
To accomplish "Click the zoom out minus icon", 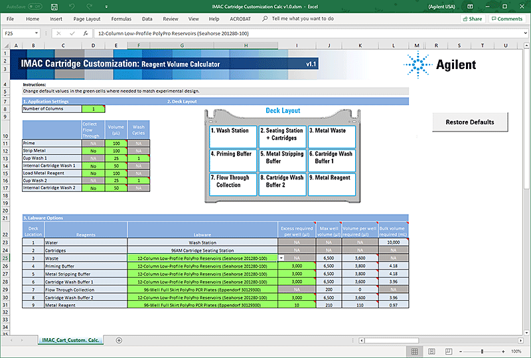I will pos(462,351).
